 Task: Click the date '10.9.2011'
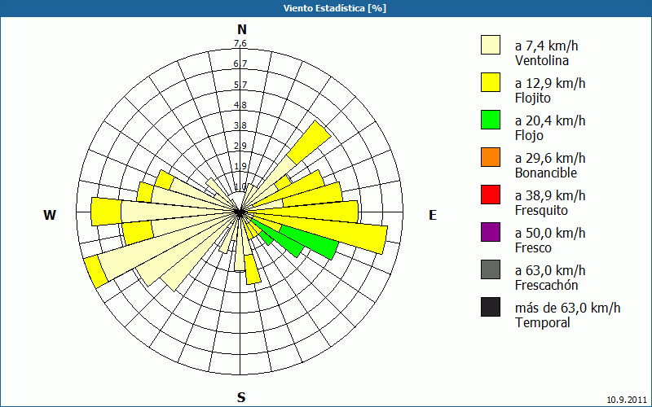tap(627, 400)
